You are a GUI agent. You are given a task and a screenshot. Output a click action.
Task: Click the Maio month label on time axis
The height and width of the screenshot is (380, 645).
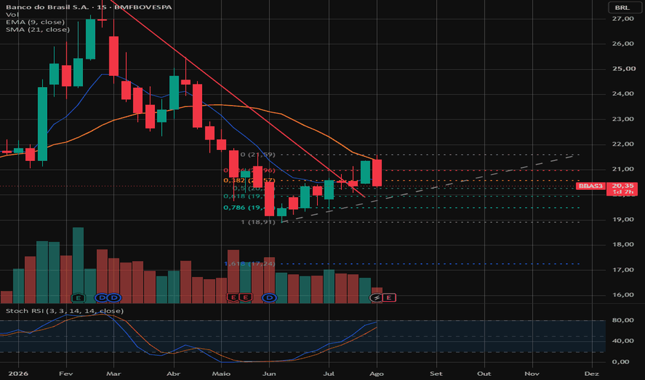click(221, 373)
